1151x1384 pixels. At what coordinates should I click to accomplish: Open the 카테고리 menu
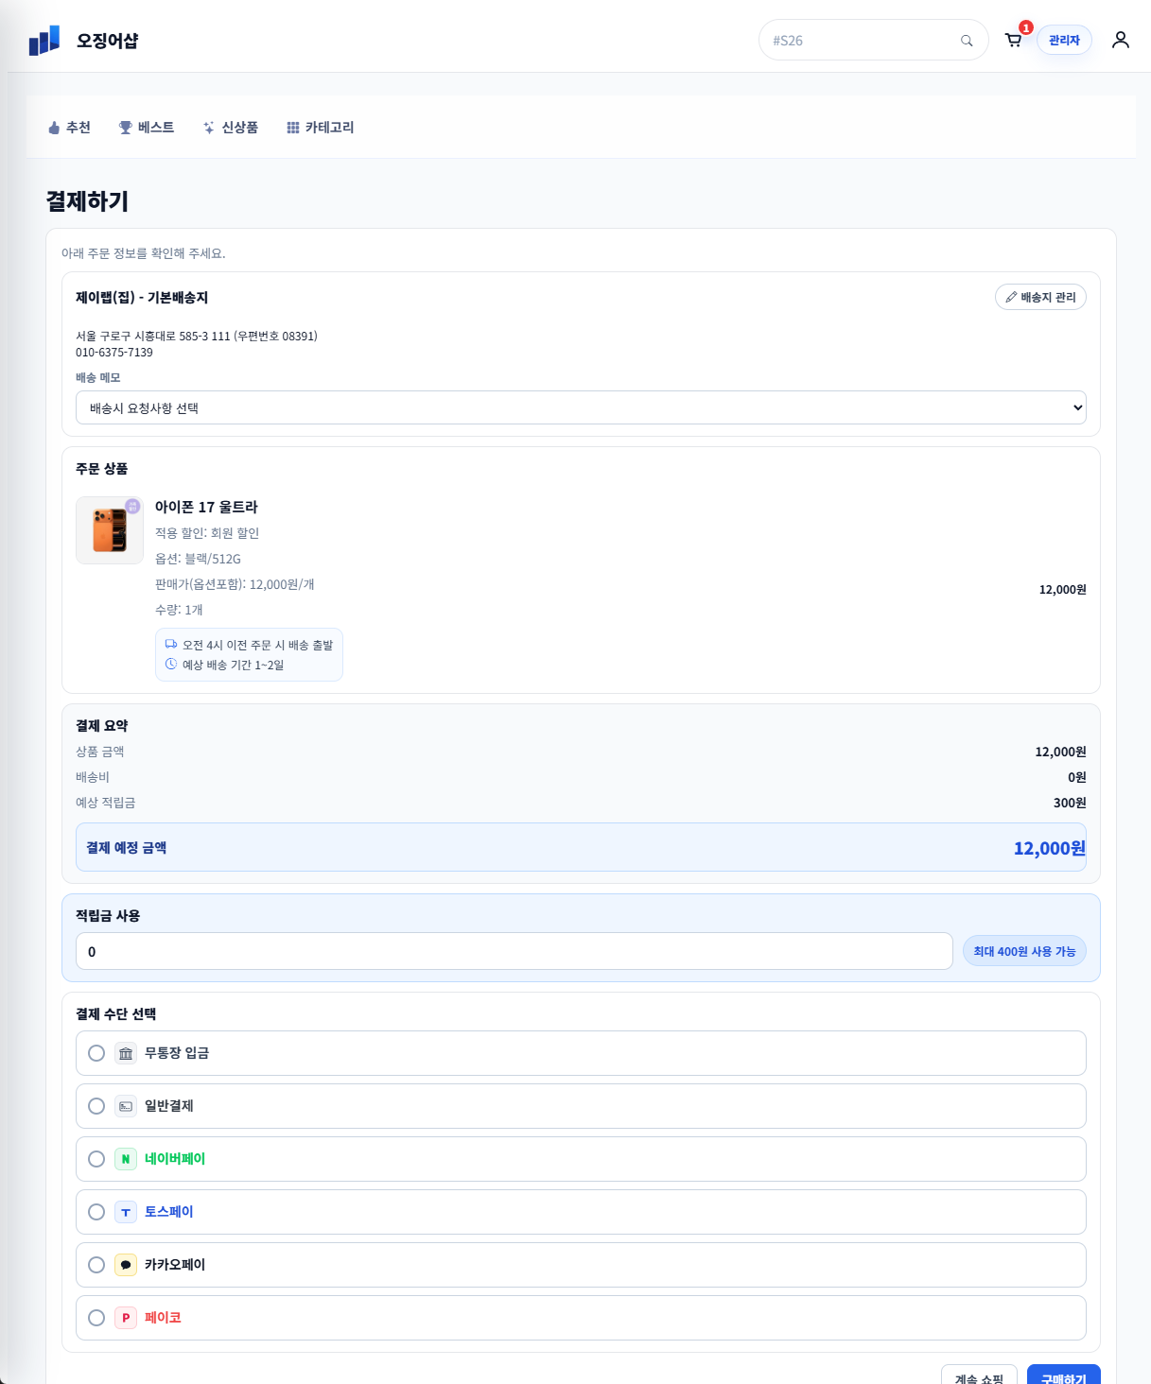pos(320,128)
